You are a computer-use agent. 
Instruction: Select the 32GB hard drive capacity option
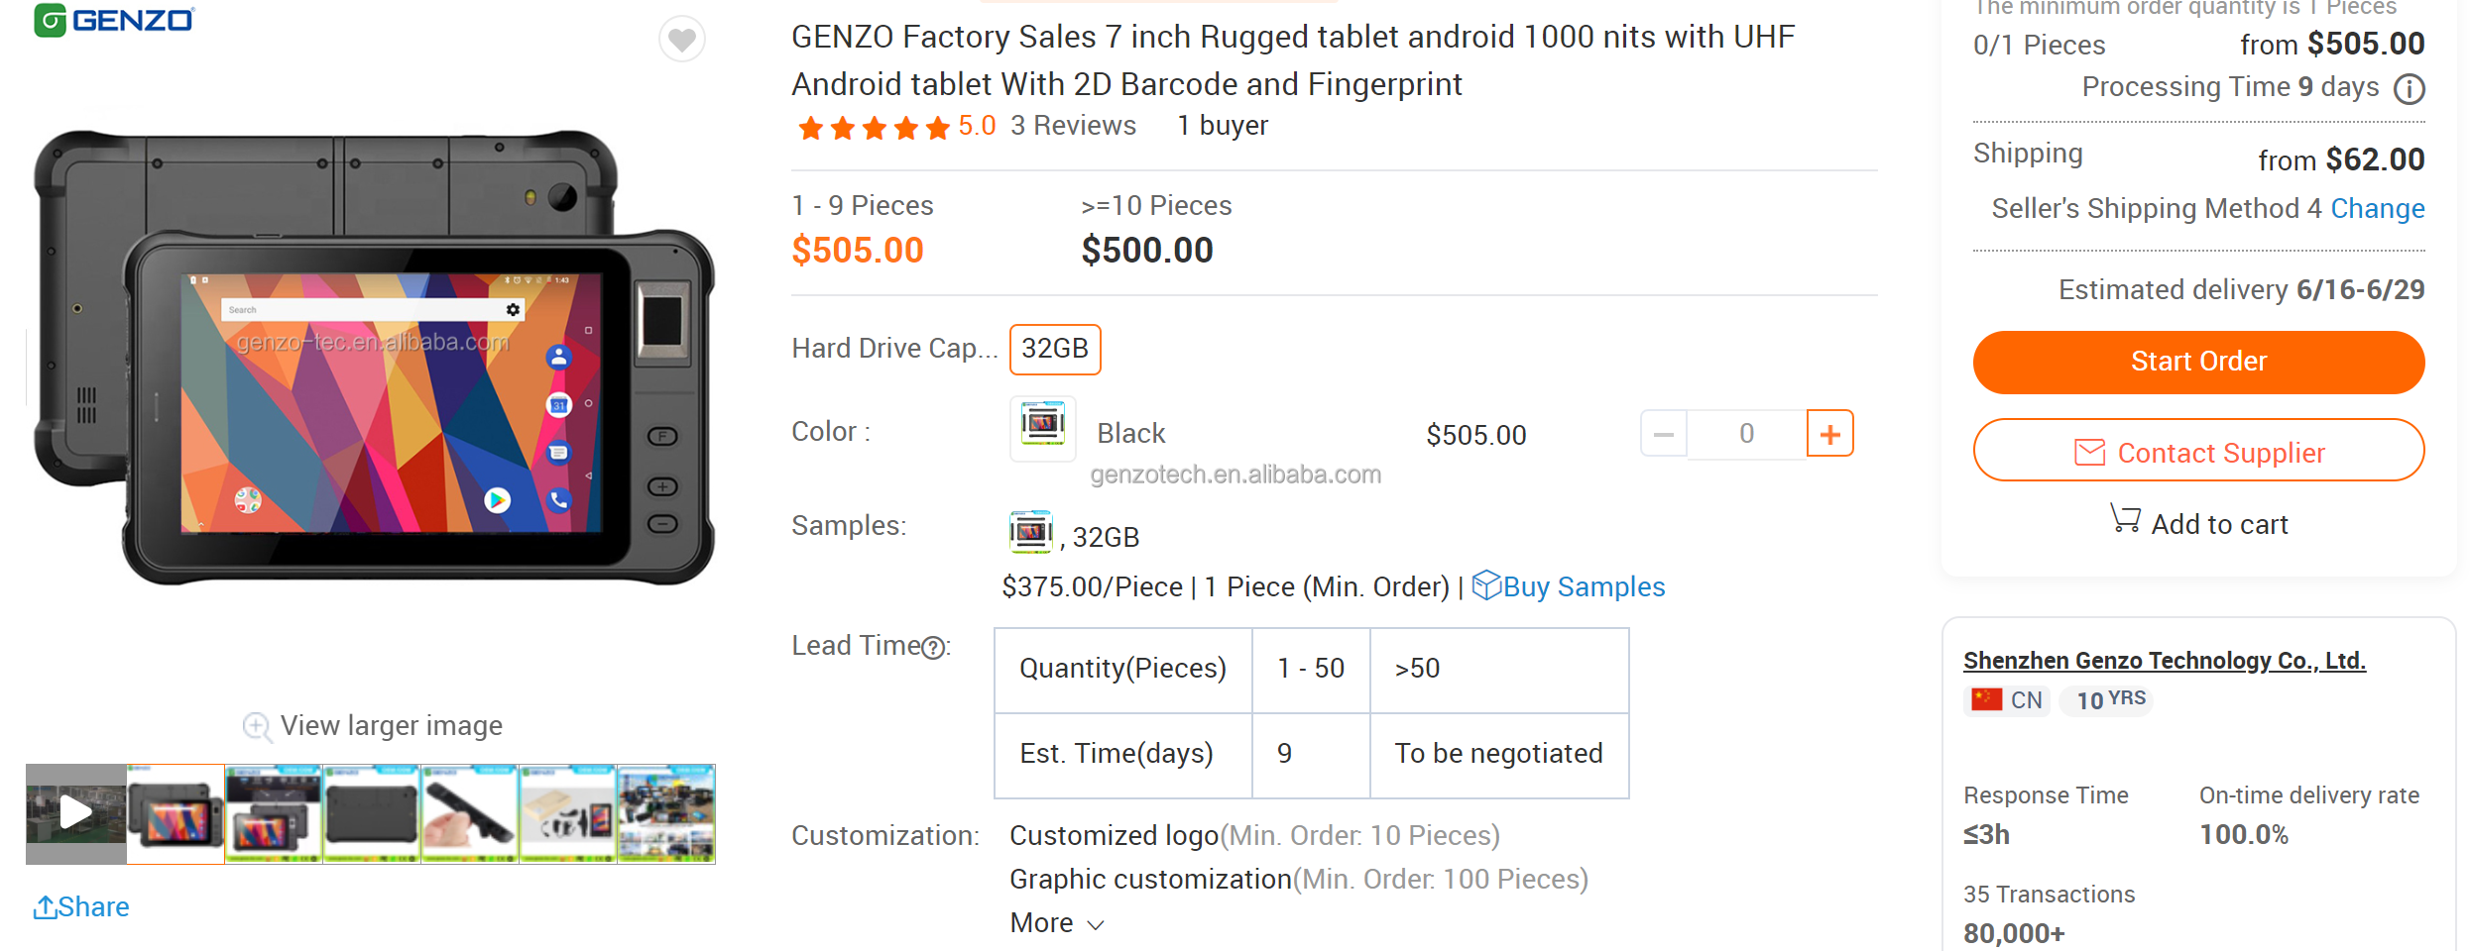tap(1055, 350)
